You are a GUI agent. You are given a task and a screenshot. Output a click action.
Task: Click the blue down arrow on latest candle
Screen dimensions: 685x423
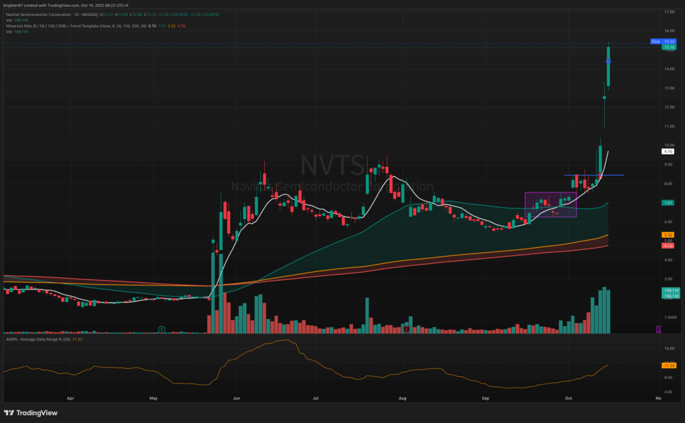609,62
